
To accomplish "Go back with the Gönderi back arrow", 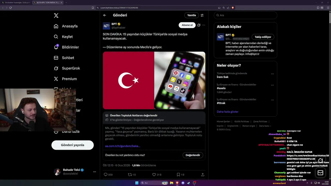I will (105, 15).
